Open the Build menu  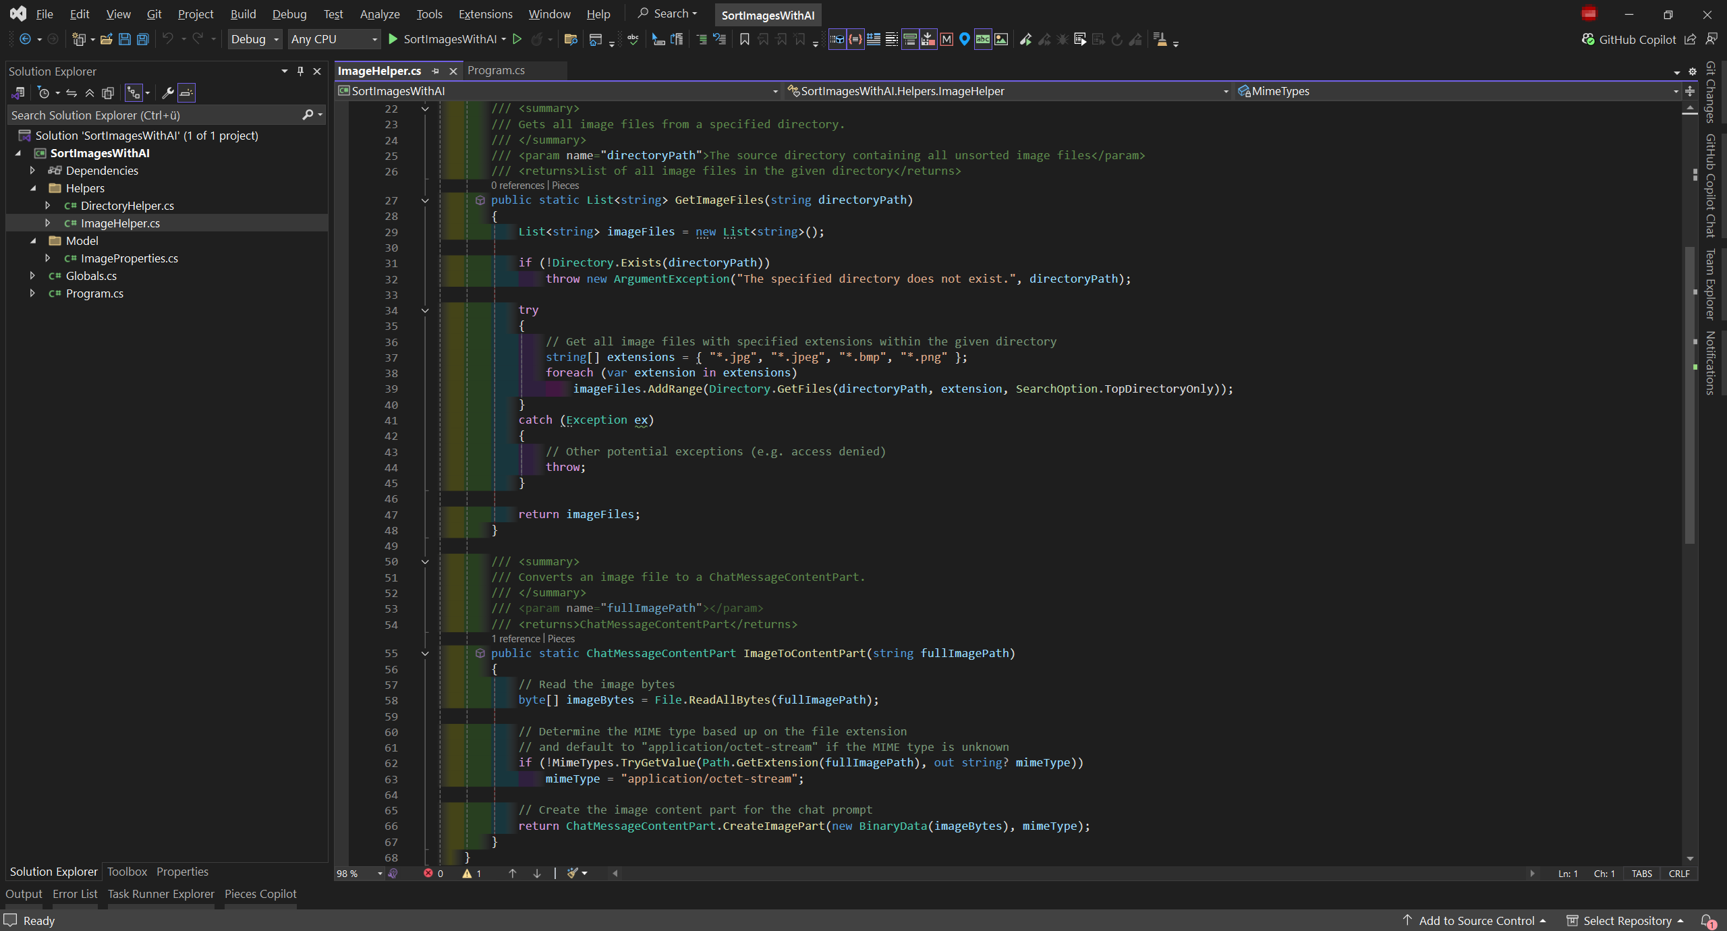pyautogui.click(x=243, y=14)
